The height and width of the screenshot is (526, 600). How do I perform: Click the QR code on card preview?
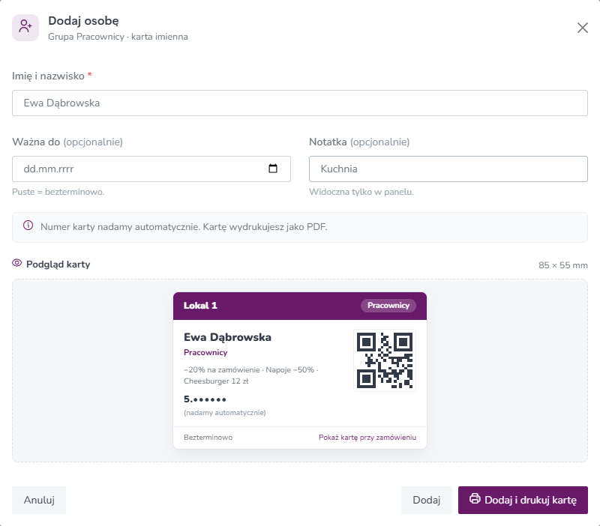pyautogui.click(x=385, y=360)
